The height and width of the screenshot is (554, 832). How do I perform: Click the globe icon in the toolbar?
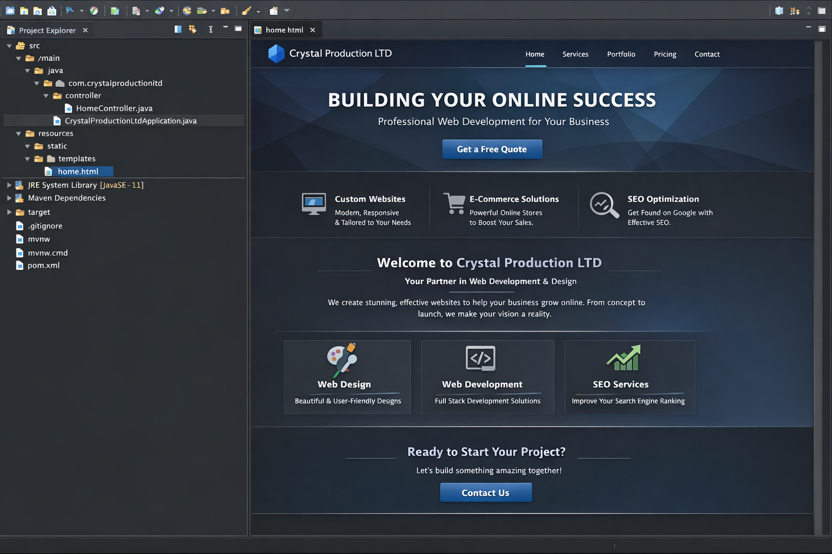pos(187,10)
